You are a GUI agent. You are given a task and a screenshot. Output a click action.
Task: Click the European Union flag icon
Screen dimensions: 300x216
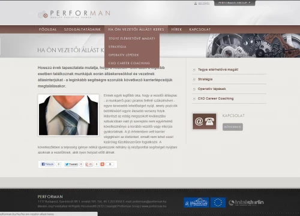coord(218,203)
